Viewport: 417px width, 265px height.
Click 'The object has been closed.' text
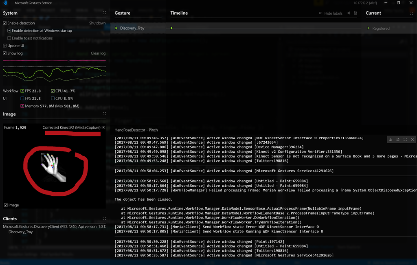[x=143, y=199]
